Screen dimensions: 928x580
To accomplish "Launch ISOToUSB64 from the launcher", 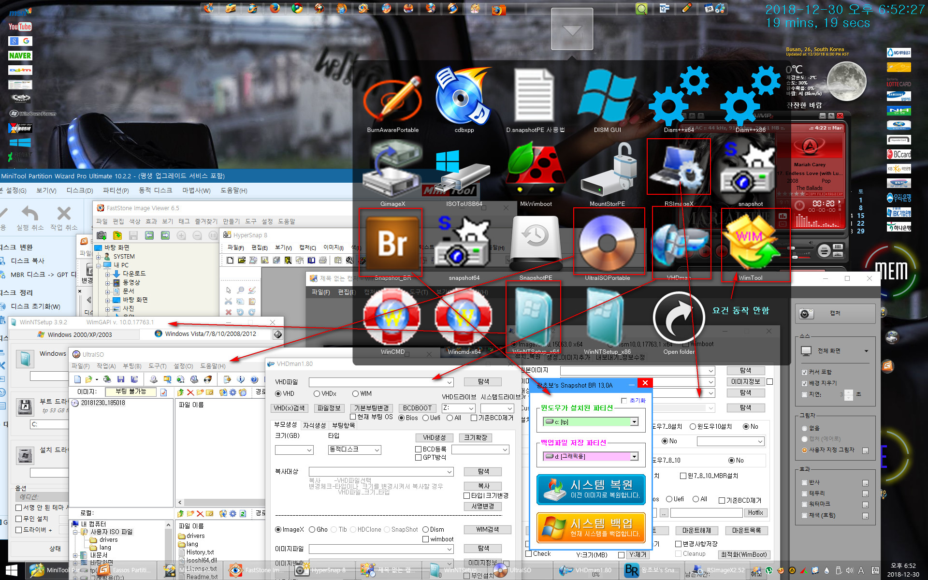I will pos(464,172).
